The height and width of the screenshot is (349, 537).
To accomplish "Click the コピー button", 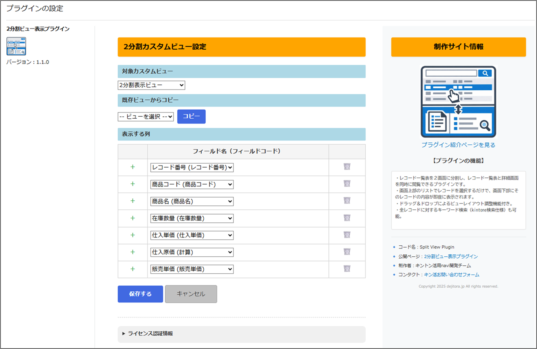I will coord(191,117).
